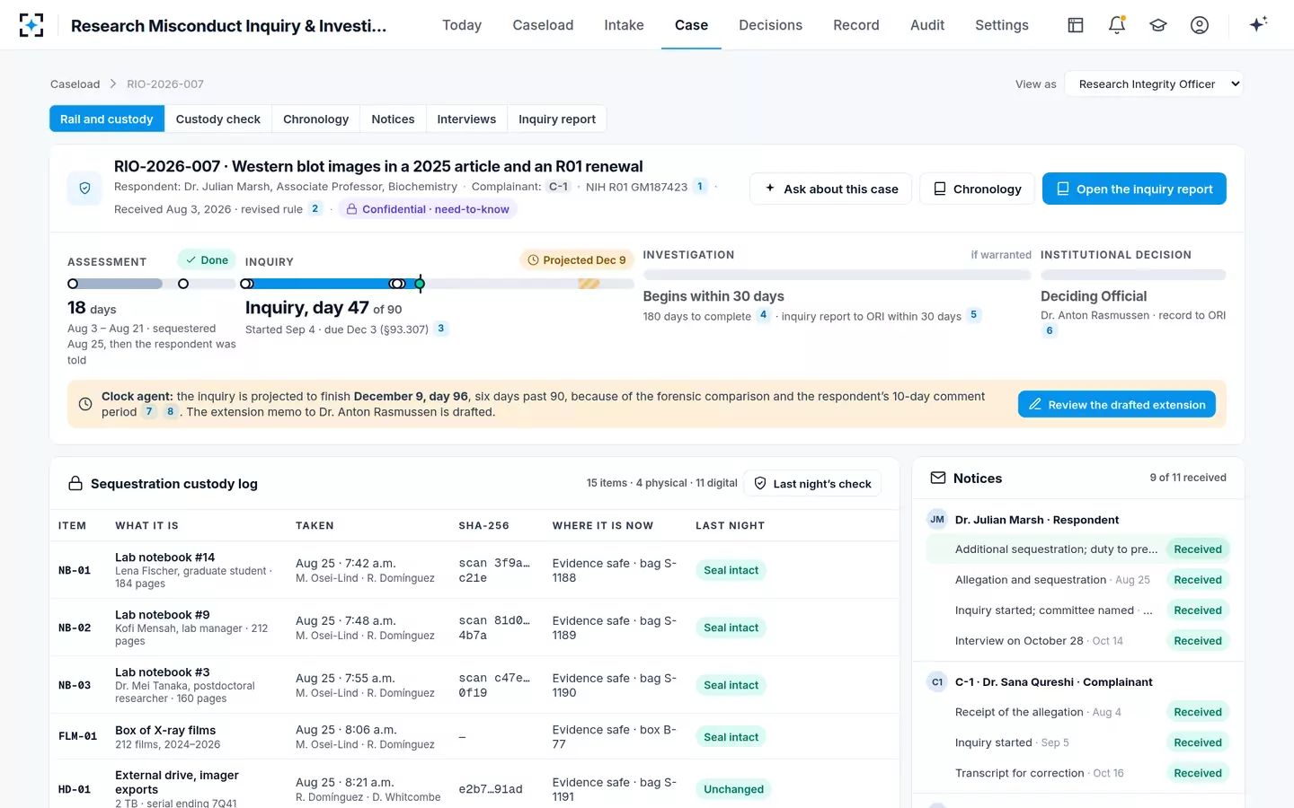Image resolution: width=1294 pixels, height=808 pixels.
Task: Open notice Receipt of the allegation
Action: [1078, 712]
